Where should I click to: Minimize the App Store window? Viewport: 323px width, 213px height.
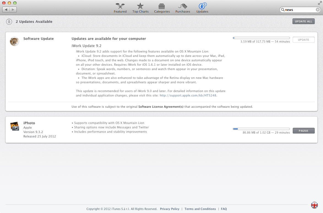tap(9, 3)
